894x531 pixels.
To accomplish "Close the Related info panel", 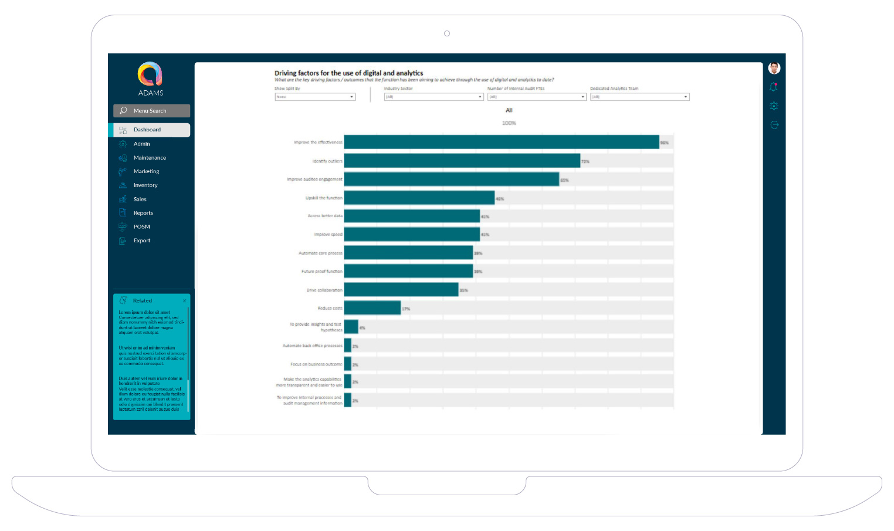I will tap(184, 301).
